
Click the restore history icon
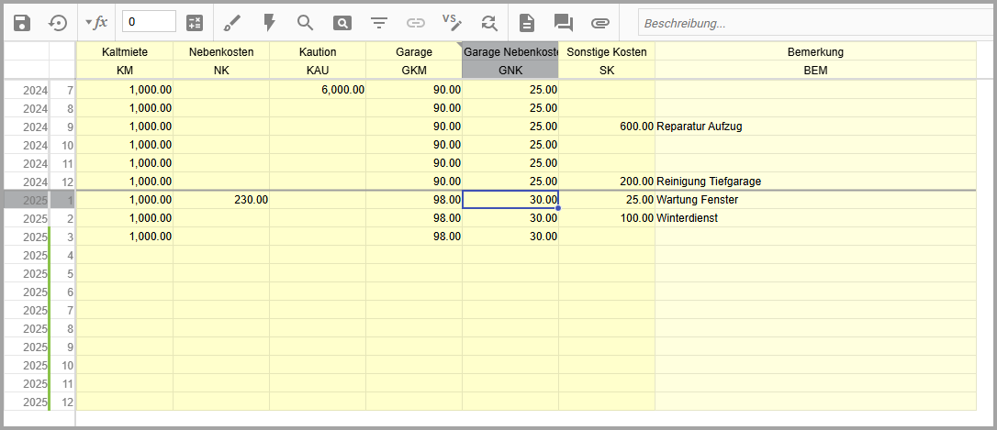coord(58,22)
